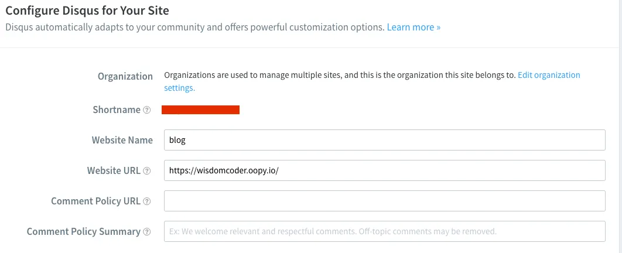Click the Comment Policy Summary placeholder field
The width and height of the screenshot is (622, 253).
(384, 231)
